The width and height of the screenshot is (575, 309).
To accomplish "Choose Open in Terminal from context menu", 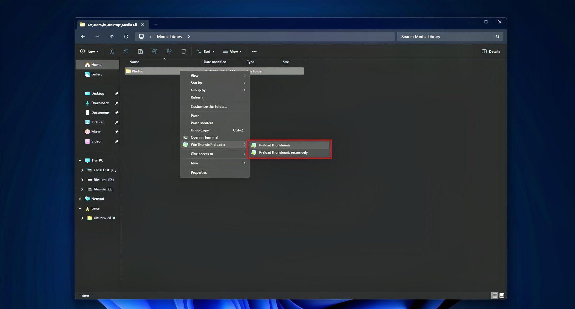I will 215,137.
